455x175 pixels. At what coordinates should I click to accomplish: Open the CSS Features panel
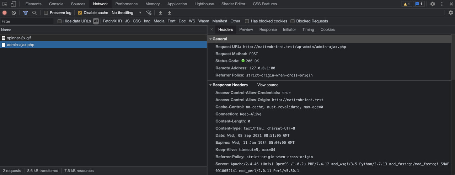pyautogui.click(x=265, y=4)
